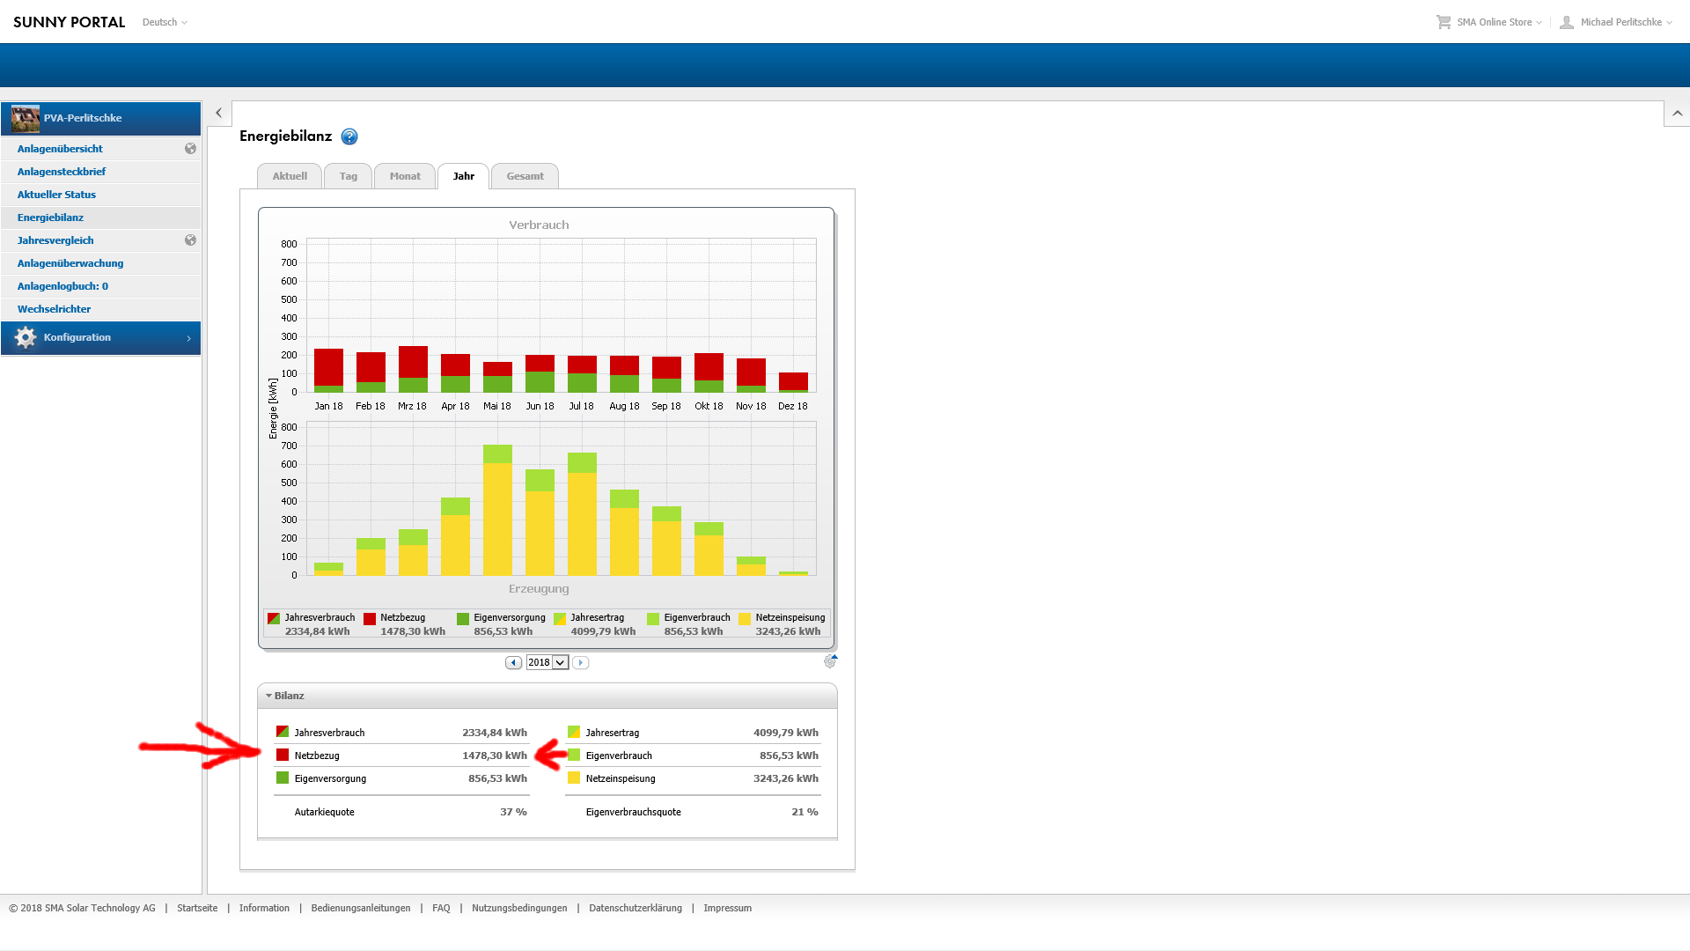Switch to the Gesamt tab
The width and height of the screenshot is (1690, 951).
point(525,176)
